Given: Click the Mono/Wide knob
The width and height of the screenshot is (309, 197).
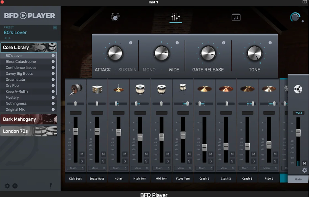Looking at the screenshot, I should point(162,53).
